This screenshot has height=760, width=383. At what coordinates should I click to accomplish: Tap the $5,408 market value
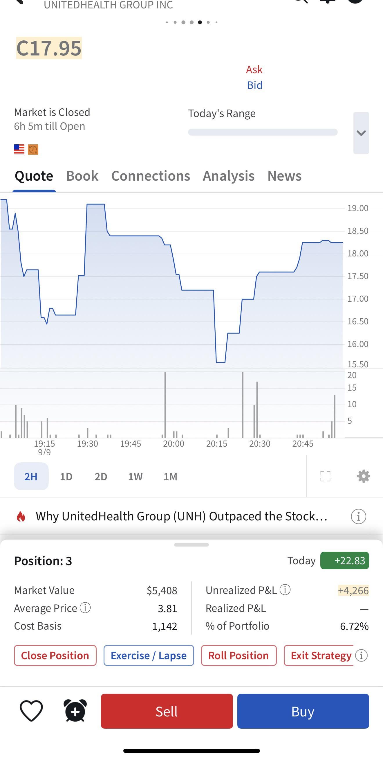point(162,590)
